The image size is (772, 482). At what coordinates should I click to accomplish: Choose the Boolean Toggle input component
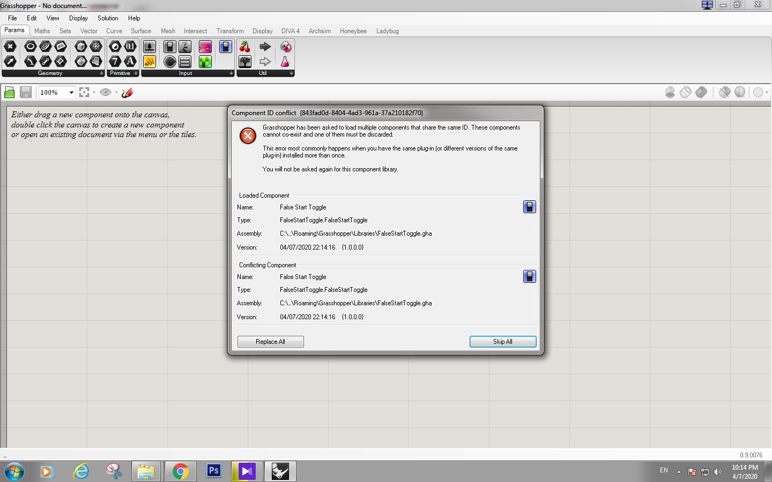(170, 47)
